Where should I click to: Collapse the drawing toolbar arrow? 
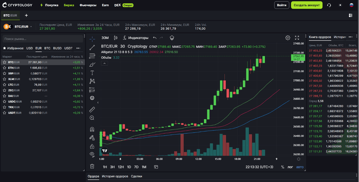pyautogui.click(x=98, y=102)
